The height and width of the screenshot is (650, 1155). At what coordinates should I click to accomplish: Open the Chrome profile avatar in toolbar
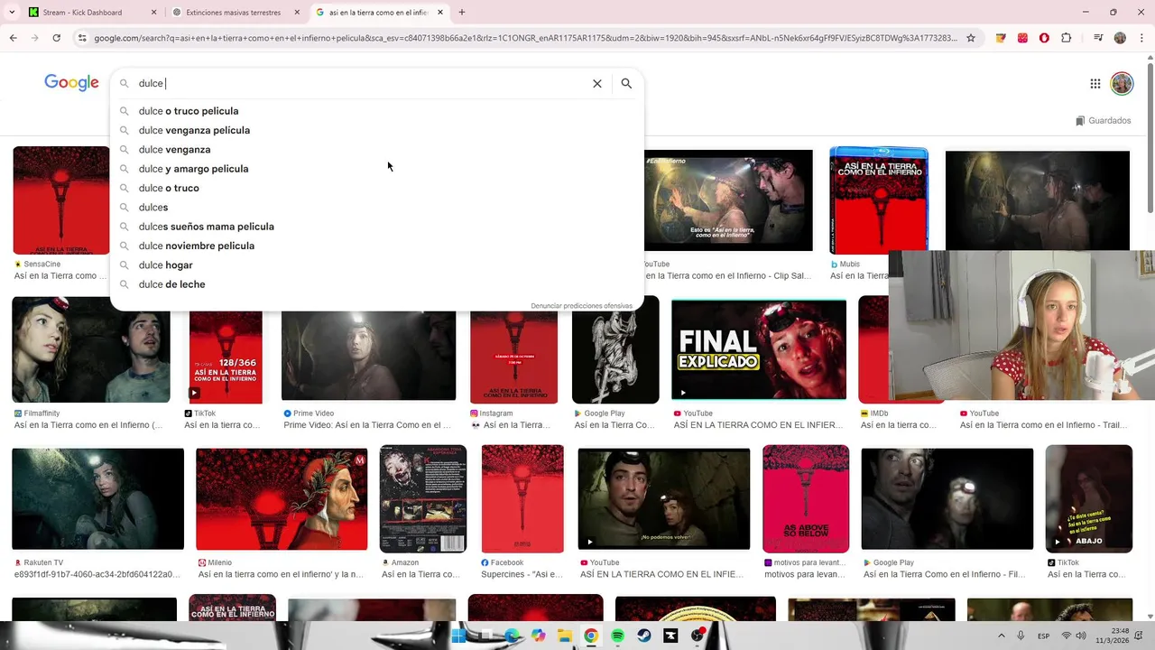coord(1120,38)
